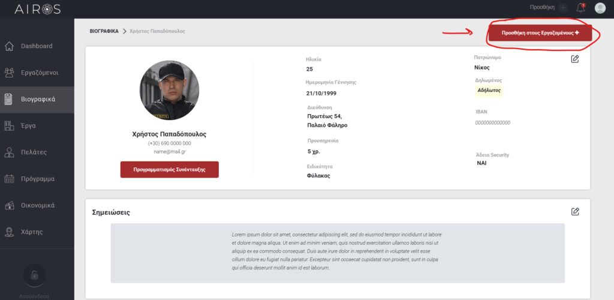Image resolution: width=614 pixels, height=300 pixels.
Task: Click the Χάρτης map pin icon
Action: coord(10,232)
